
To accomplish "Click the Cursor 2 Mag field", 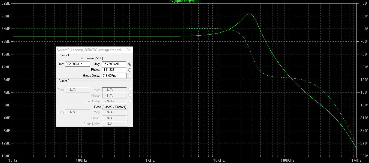I will coord(114,90).
